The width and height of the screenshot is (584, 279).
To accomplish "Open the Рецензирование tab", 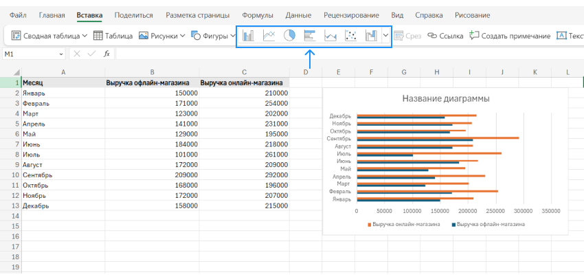I will [351, 15].
